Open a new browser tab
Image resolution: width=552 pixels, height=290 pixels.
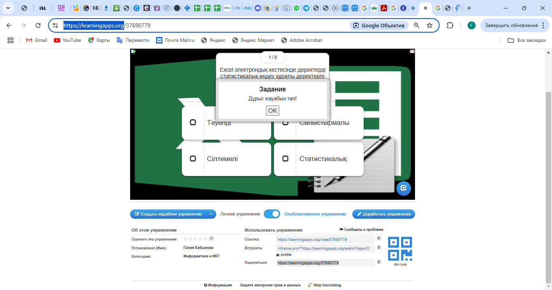[469, 8]
